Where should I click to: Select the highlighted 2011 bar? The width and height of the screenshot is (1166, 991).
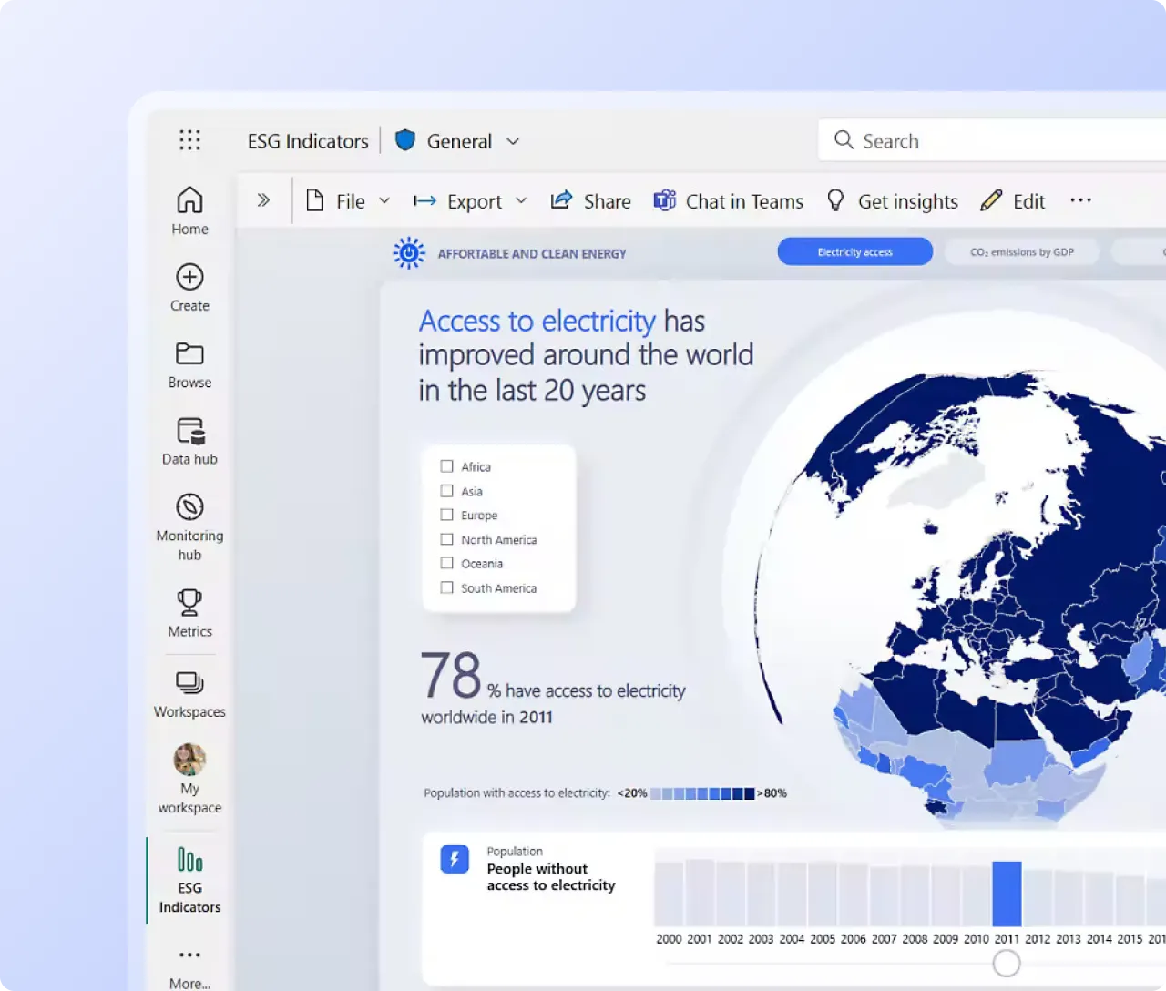pos(1007,894)
